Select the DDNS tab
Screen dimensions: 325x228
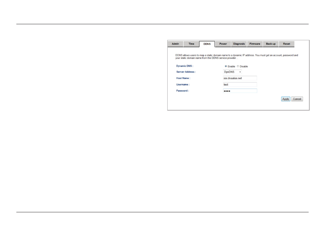[207, 44]
